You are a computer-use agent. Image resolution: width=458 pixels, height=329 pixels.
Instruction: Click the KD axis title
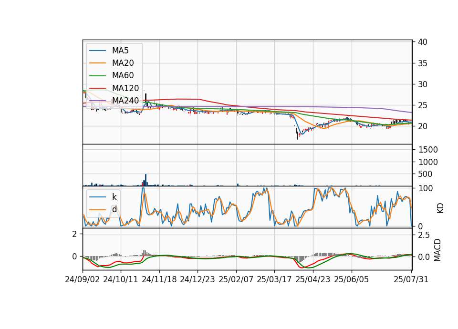click(x=440, y=208)
